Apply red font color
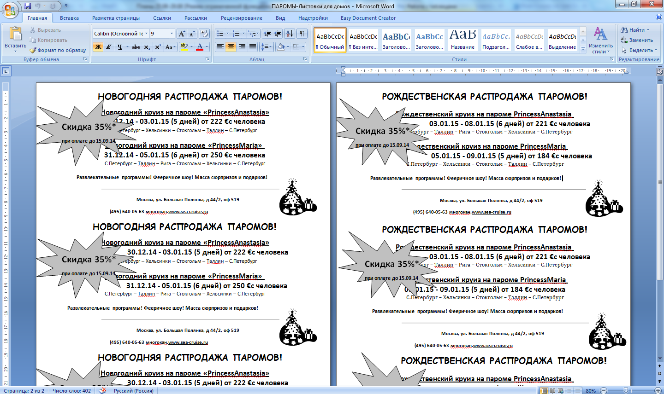Image resolution: width=664 pixels, height=394 pixels. (199, 47)
